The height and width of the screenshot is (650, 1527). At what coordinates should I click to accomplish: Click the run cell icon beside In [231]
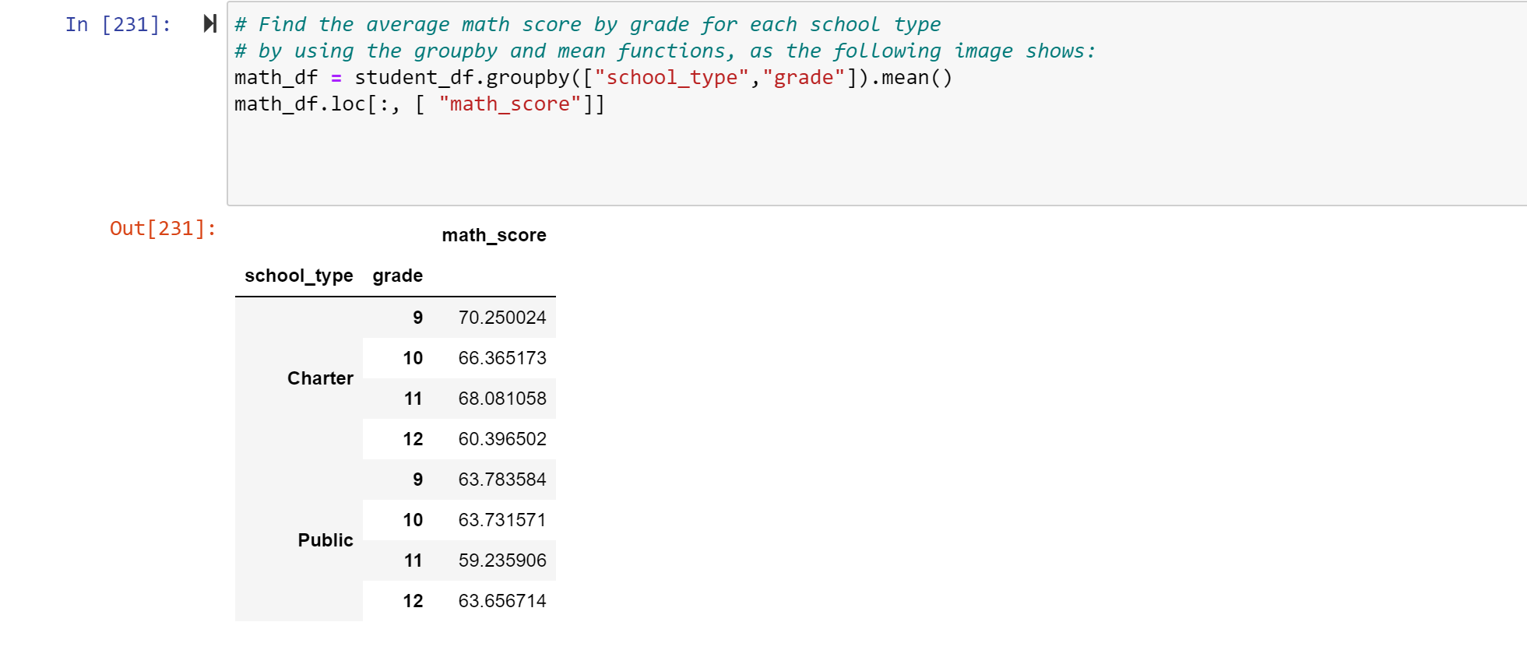point(209,24)
